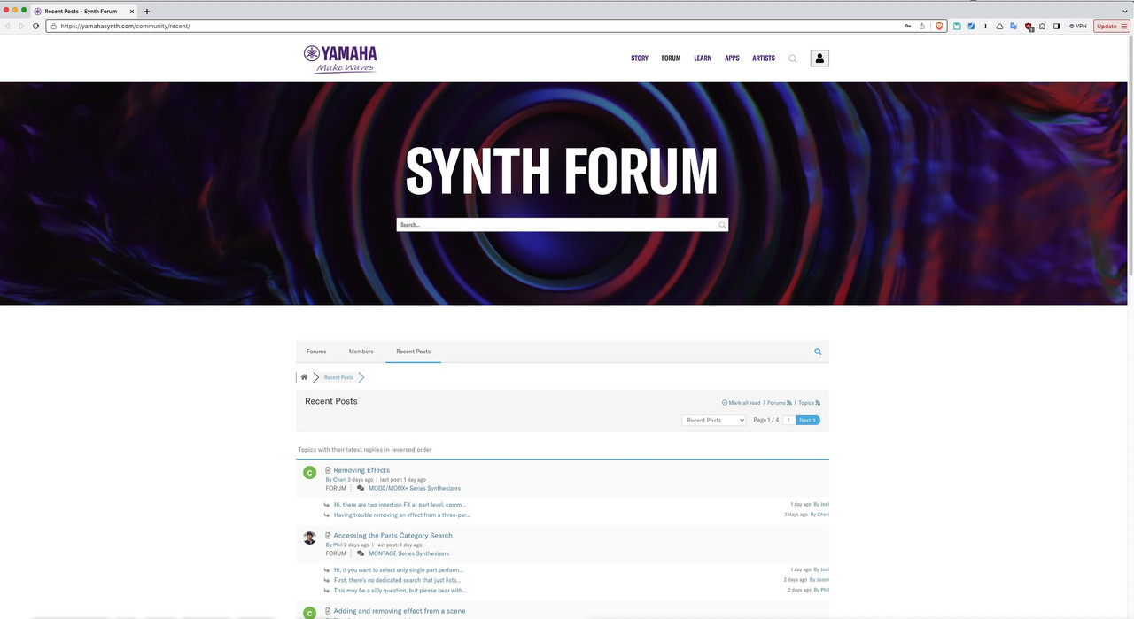Screen dimensions: 1134x619
Task: Open the ARTISTS nav menu
Action: (x=764, y=58)
